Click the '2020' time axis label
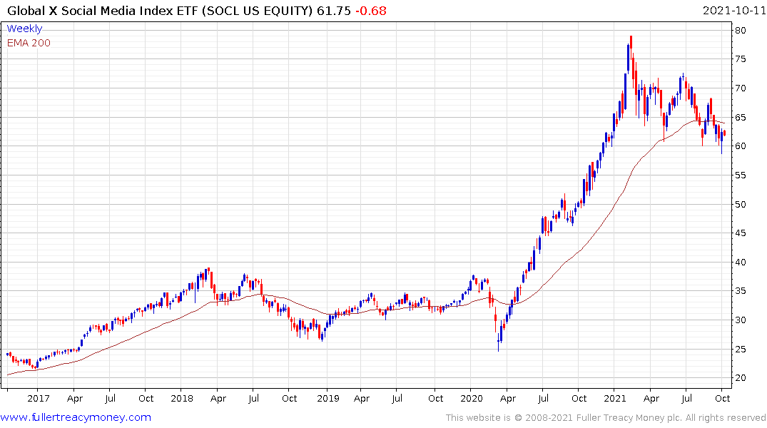Image resolution: width=767 pixels, height=428 pixels. click(x=472, y=399)
